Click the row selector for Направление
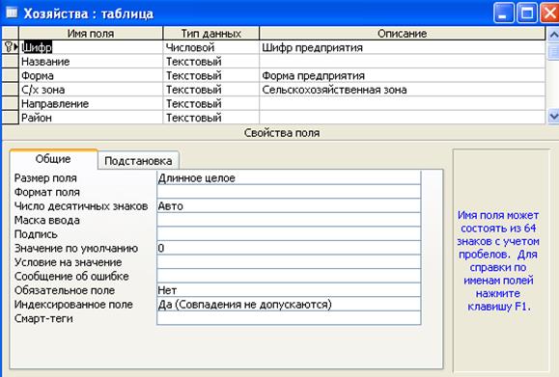Screen dimensions: 559x377 click(10, 103)
